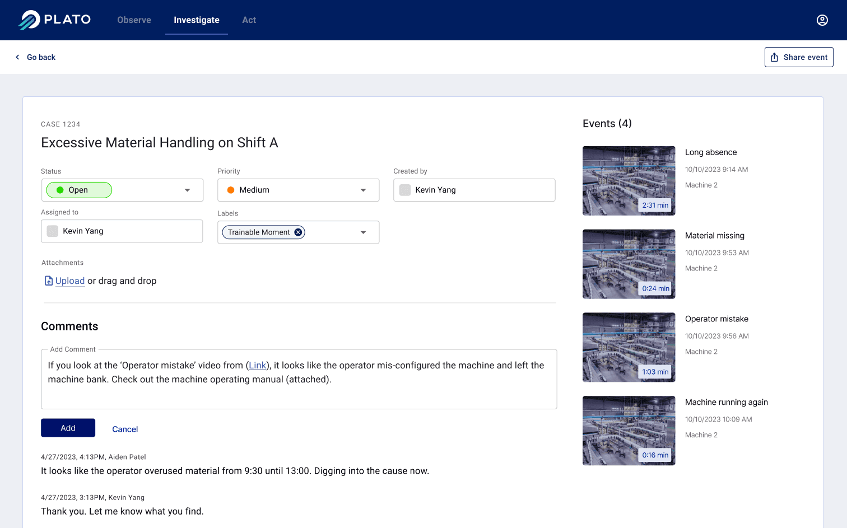Click the green Open status indicator dot
The height and width of the screenshot is (528, 847).
tap(61, 190)
